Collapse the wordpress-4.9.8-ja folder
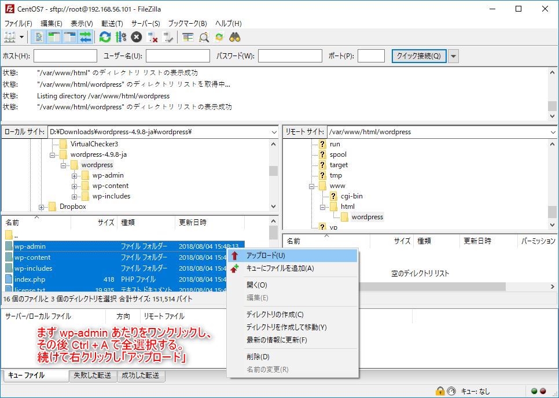The width and height of the screenshot is (559, 398). point(52,155)
